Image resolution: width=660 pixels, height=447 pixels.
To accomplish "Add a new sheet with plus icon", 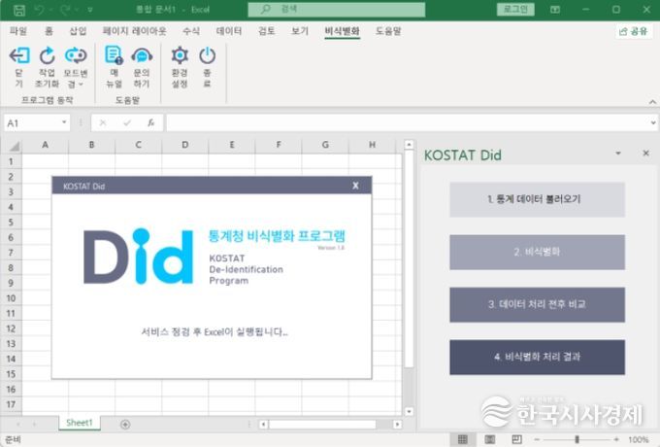I will 125,424.
